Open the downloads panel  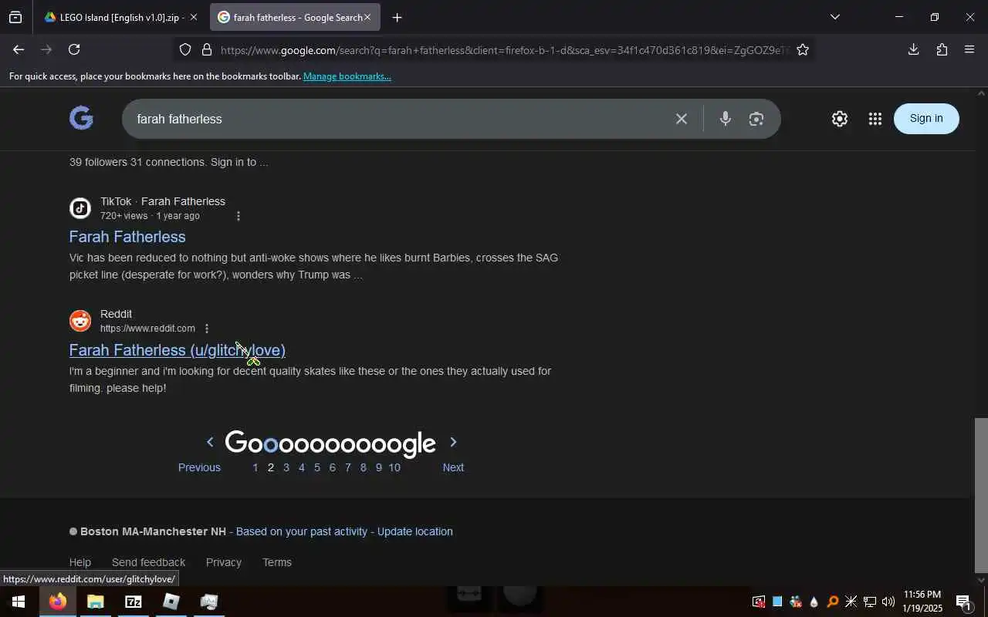point(913,49)
